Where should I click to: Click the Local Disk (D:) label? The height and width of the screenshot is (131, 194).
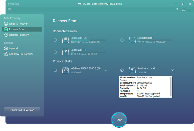pyautogui.click(x=145, y=38)
